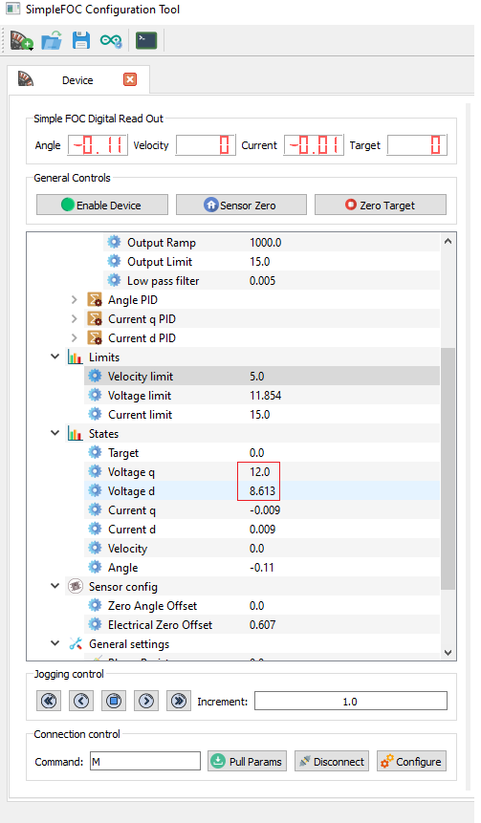Click the Velocity limit value 5.0
Screen dimensions: 481x823
click(257, 377)
